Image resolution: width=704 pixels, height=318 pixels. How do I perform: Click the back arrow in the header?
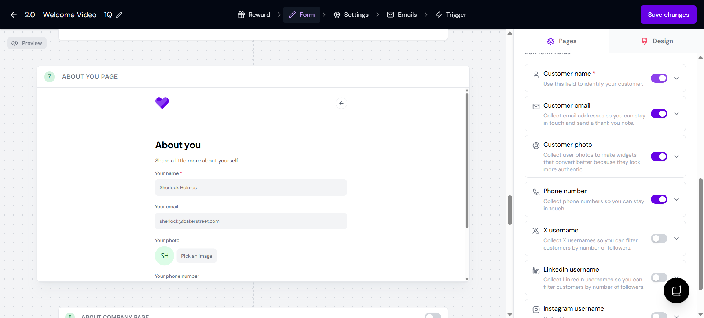[x=14, y=15]
